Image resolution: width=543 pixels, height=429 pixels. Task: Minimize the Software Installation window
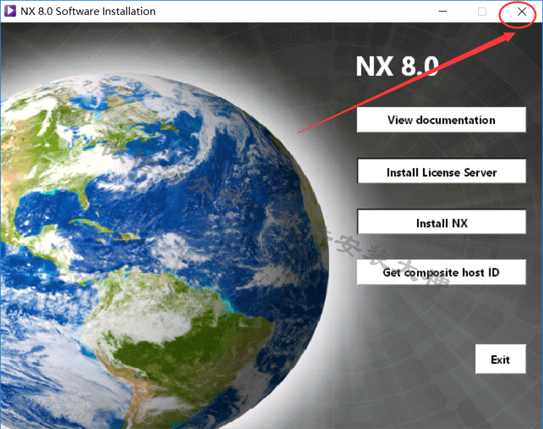coord(442,12)
